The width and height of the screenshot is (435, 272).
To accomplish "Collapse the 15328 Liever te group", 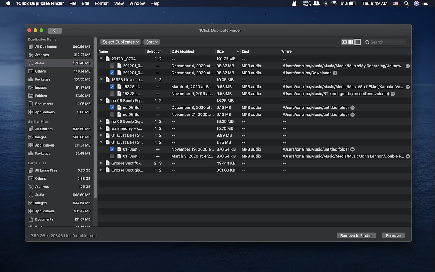I will pos(101,80).
